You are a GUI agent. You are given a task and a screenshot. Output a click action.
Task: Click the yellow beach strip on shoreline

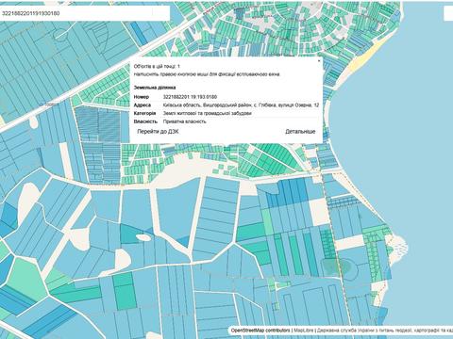pyautogui.click(x=362, y=59)
